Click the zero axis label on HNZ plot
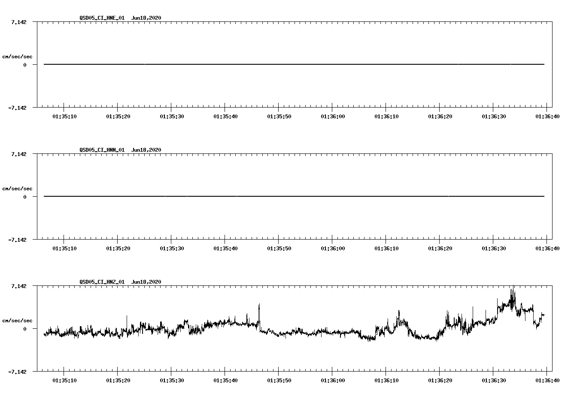583x396 pixels. (25, 329)
